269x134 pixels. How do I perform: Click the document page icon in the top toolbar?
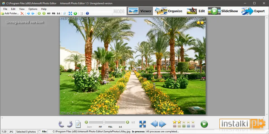pyautogui.click(x=81, y=13)
